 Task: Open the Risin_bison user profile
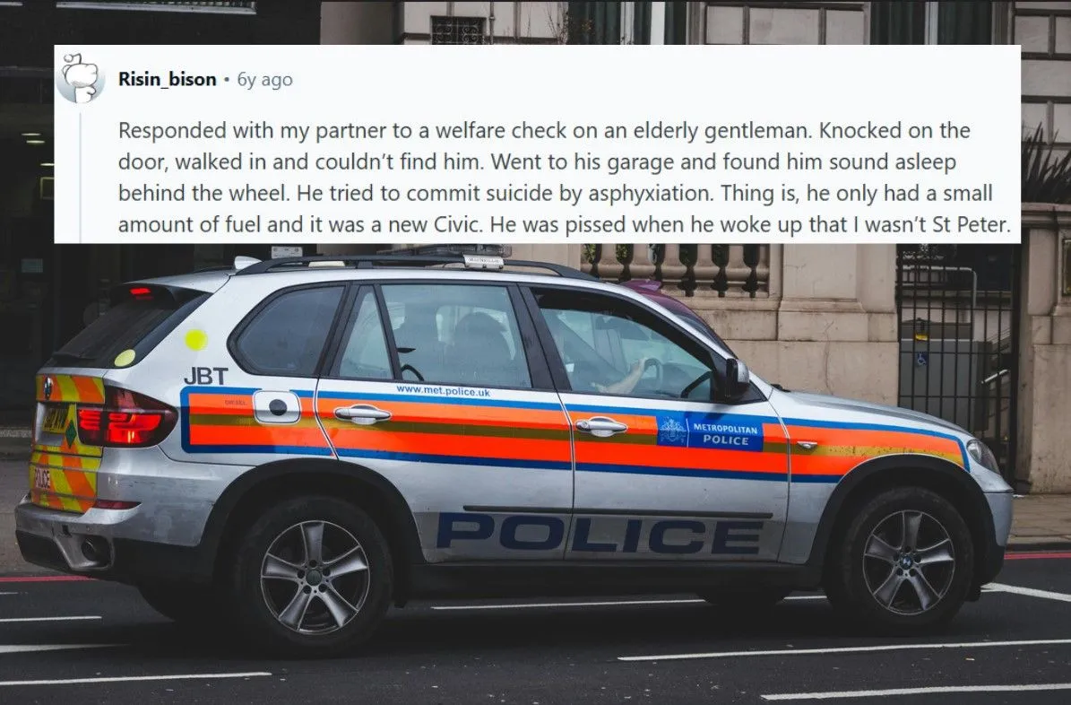point(167,79)
